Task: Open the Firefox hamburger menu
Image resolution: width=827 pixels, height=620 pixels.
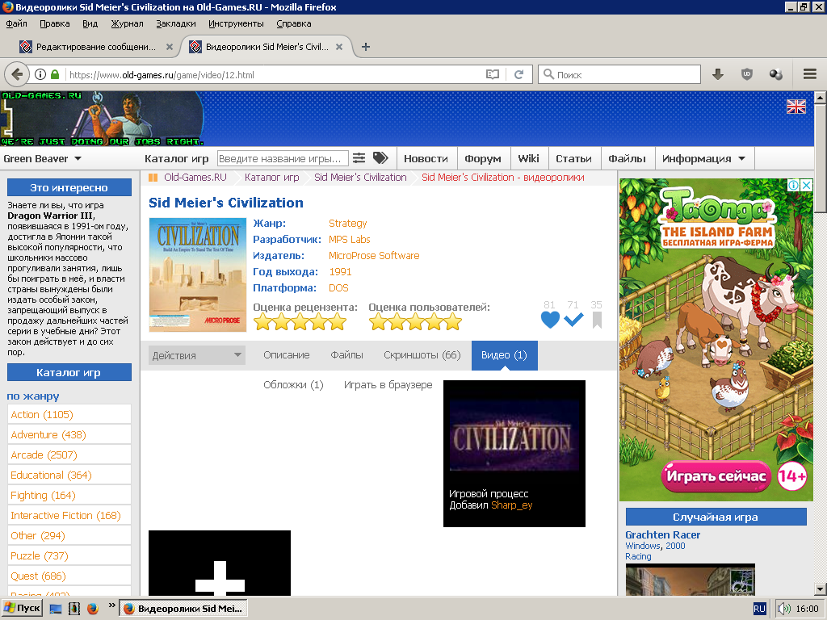Action: tap(809, 74)
